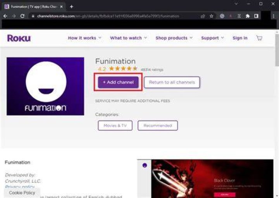This screenshot has width=279, height=198.
Task: Open the Cookie Policy button
Action: click(x=22, y=193)
